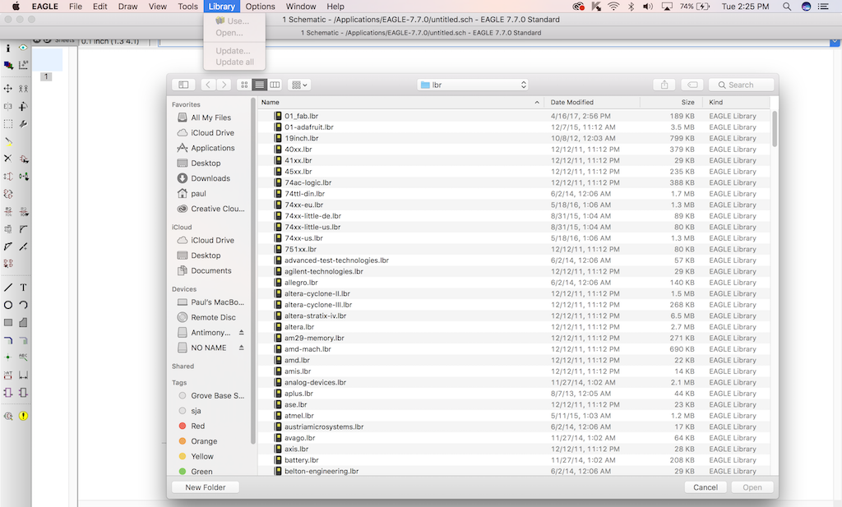Image resolution: width=842 pixels, height=507 pixels.
Task: Open the File menu
Action: (x=76, y=7)
